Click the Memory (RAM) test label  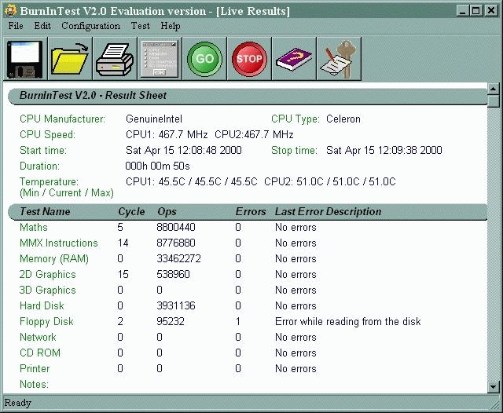[x=54, y=258]
